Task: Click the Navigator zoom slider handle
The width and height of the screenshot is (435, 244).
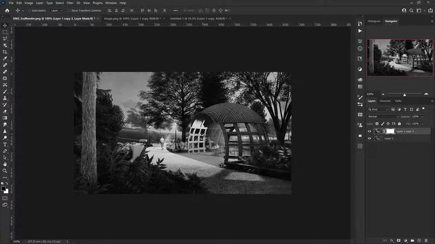Action: pos(405,95)
